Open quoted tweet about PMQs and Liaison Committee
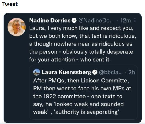Image resolution: width=145 pixels, height=124 pixels. click(83, 92)
